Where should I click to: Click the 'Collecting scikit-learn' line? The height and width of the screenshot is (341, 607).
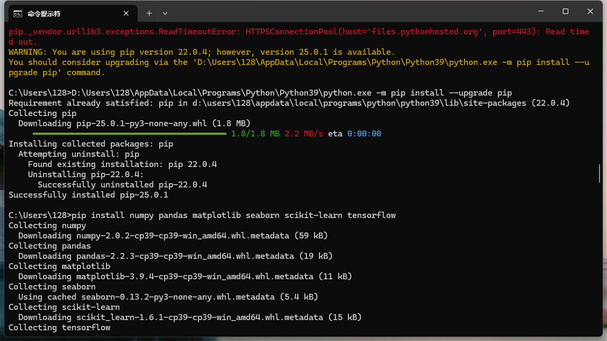pyautogui.click(x=64, y=307)
